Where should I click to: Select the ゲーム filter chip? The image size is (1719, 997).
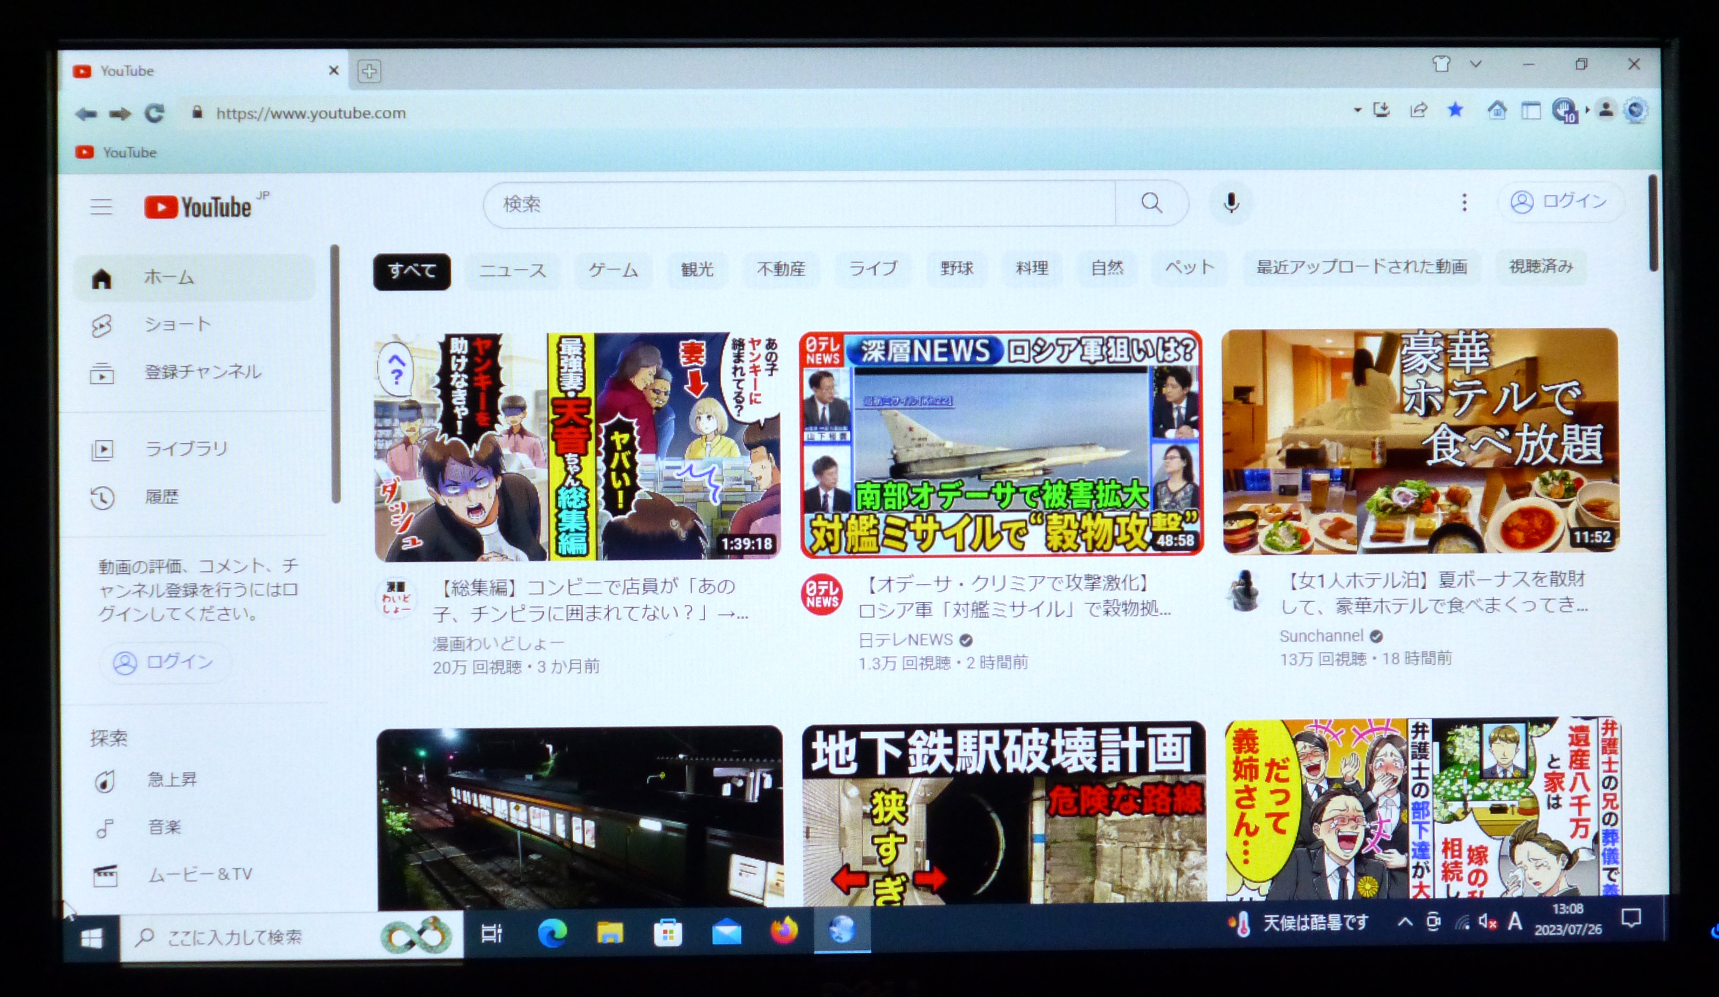coord(613,270)
